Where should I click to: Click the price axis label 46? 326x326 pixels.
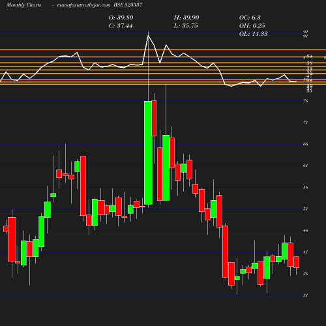pos(306,230)
